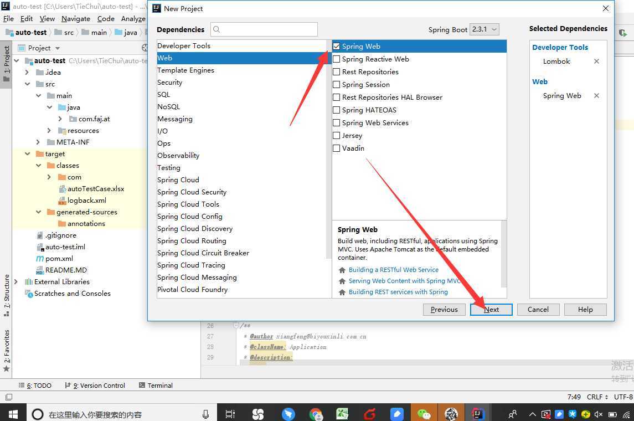The height and width of the screenshot is (421, 634).
Task: Click the Help button
Action: [x=585, y=310]
